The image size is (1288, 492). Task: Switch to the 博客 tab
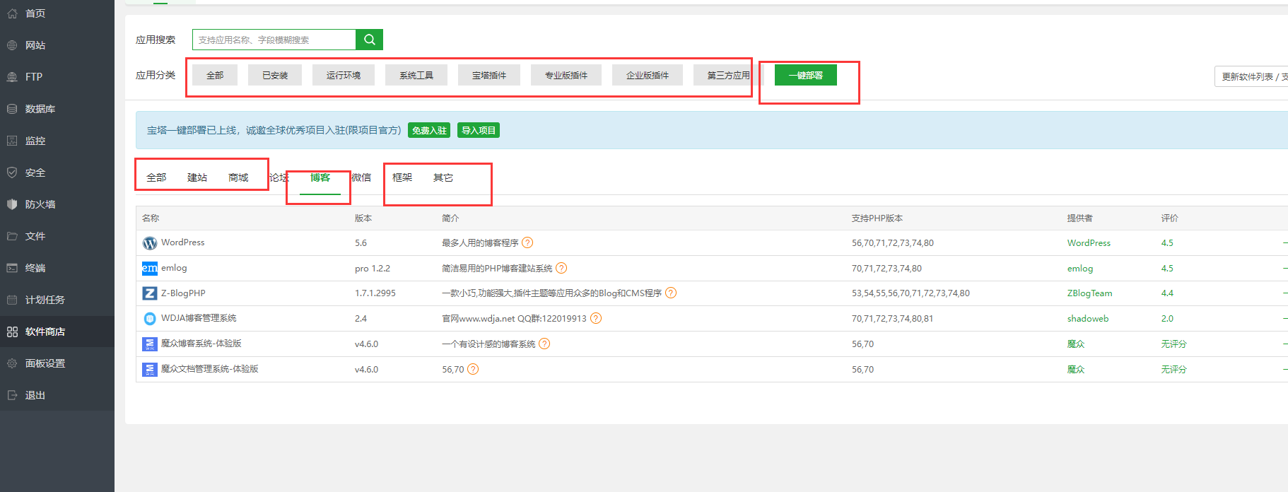[320, 177]
